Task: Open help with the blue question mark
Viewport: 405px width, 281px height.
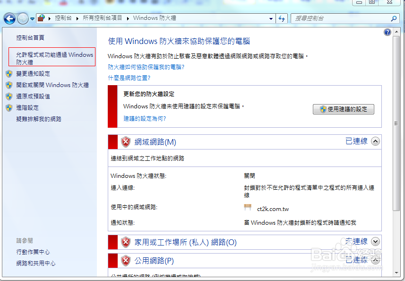Action: [x=387, y=32]
